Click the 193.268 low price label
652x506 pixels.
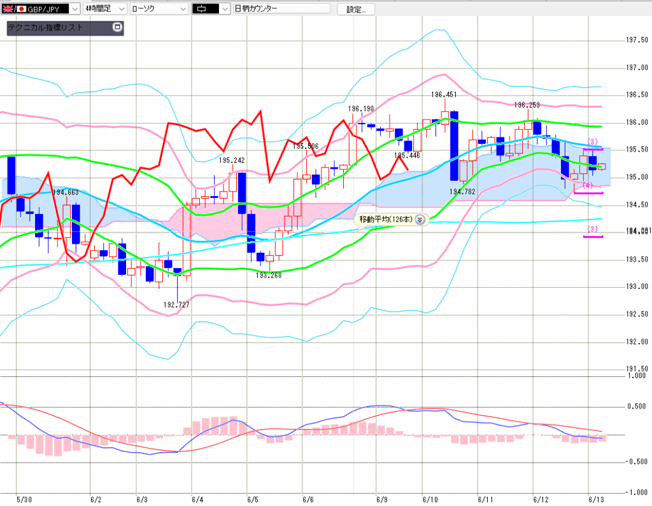tap(269, 275)
